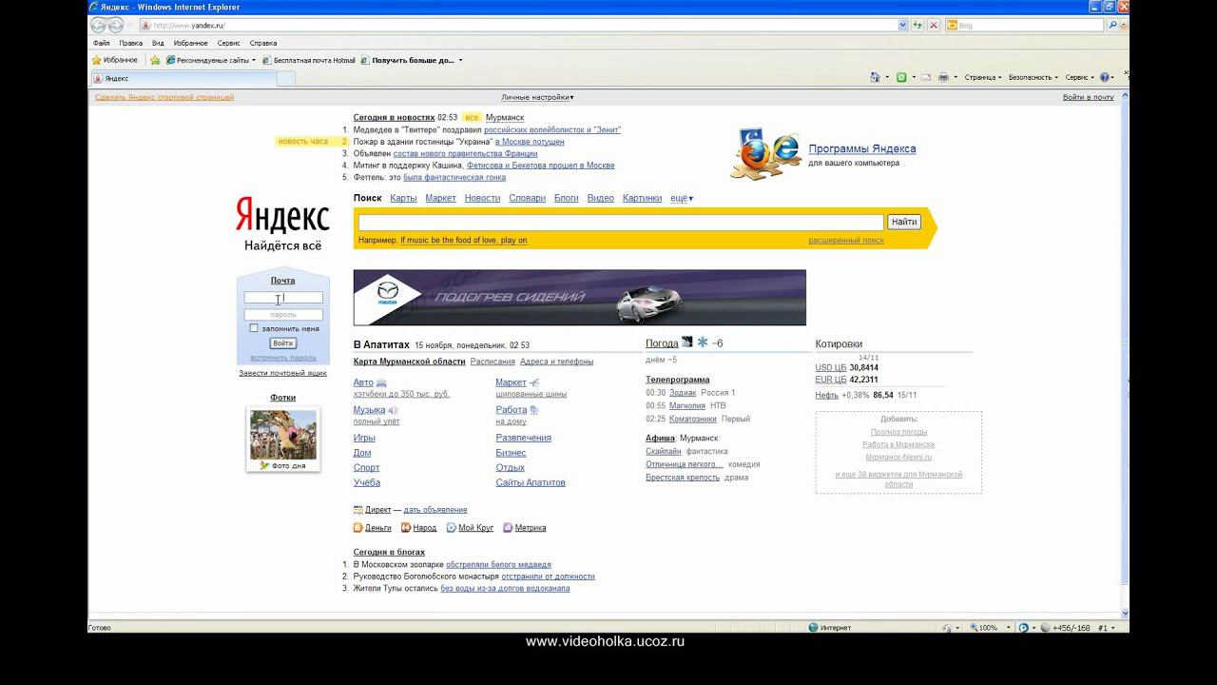Click the Найти search button
1217x685 pixels.
click(x=904, y=222)
